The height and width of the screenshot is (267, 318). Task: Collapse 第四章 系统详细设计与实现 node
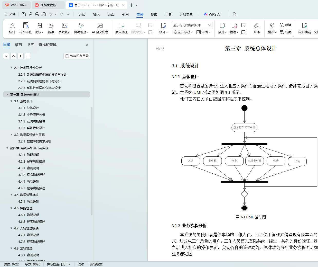point(7,148)
